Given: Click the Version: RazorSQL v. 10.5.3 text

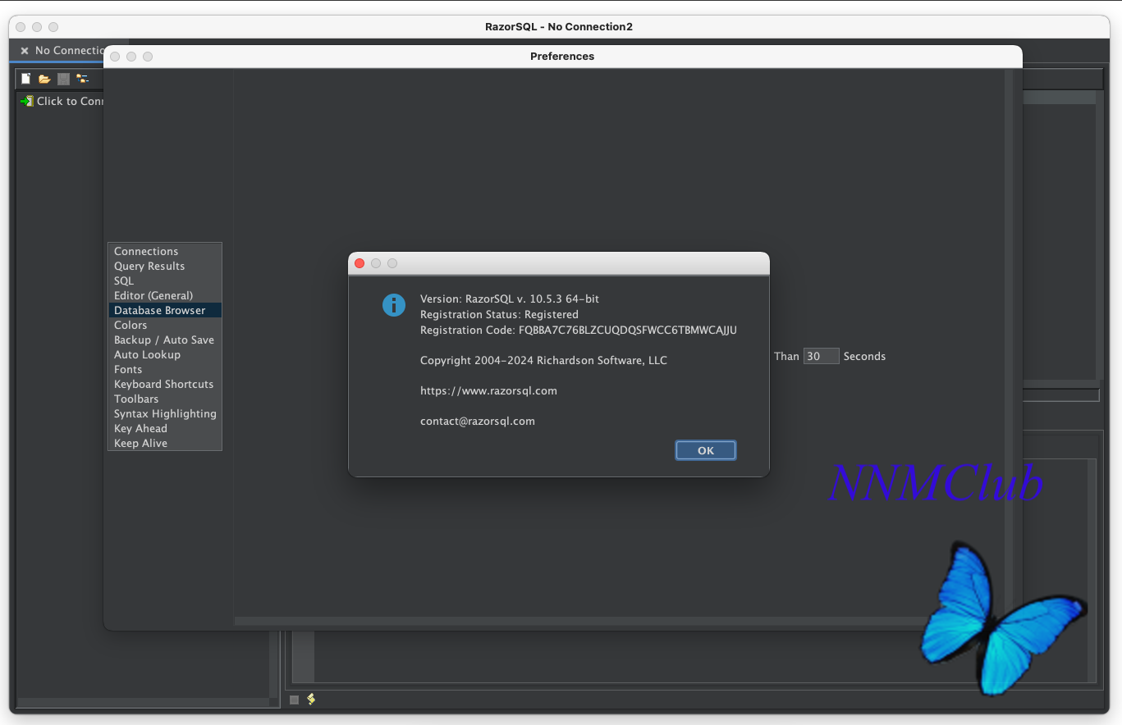Looking at the screenshot, I should coord(510,299).
